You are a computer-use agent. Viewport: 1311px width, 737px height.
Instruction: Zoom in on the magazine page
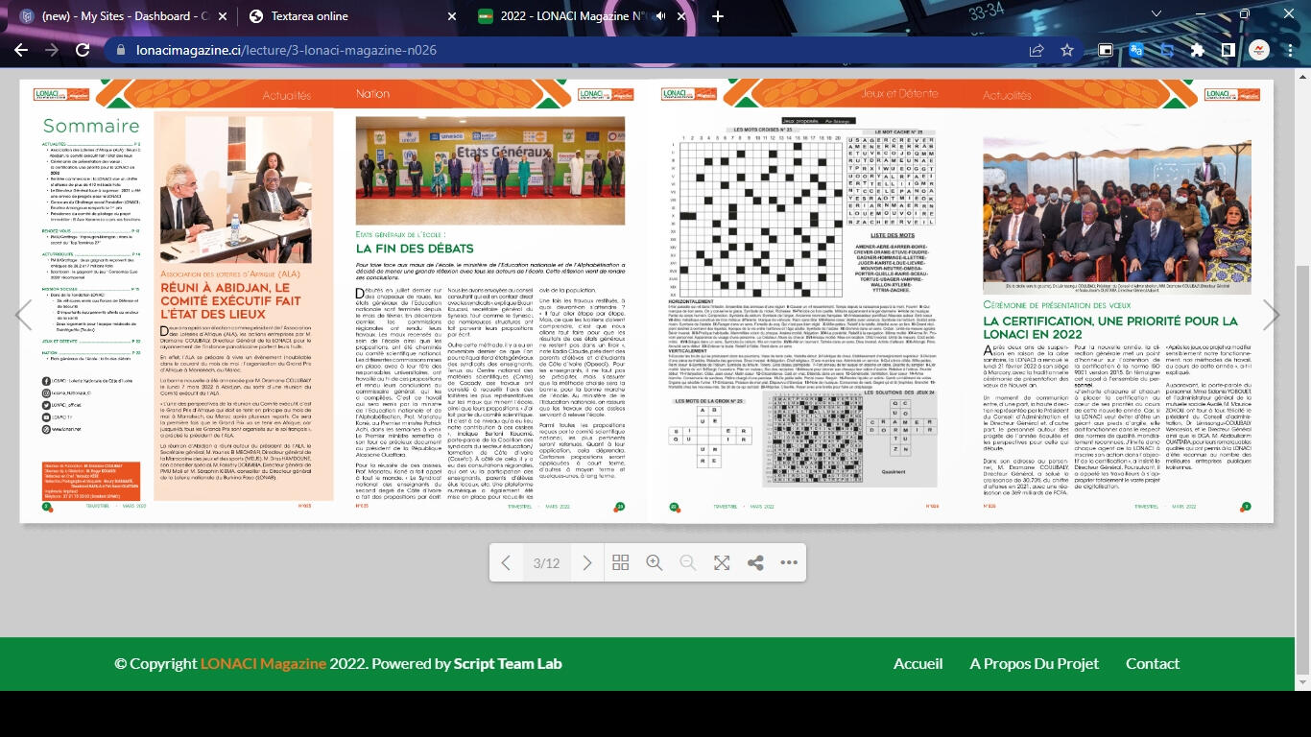(x=655, y=563)
